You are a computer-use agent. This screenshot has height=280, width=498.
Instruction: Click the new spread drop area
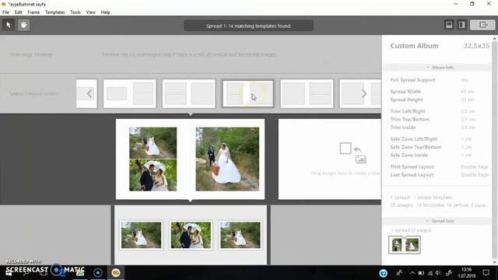coord(330,159)
